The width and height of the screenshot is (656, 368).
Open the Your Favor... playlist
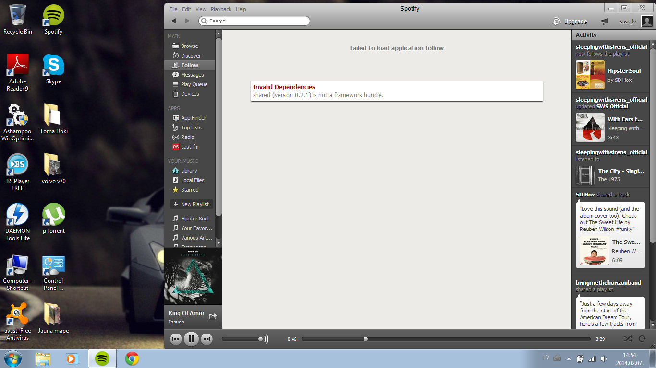(190, 228)
